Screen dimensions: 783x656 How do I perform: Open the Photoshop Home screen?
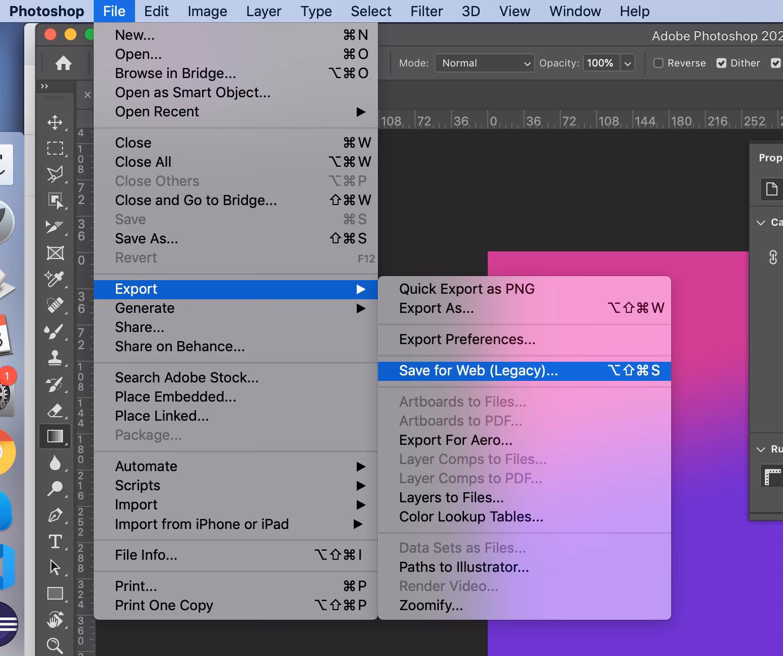(63, 63)
